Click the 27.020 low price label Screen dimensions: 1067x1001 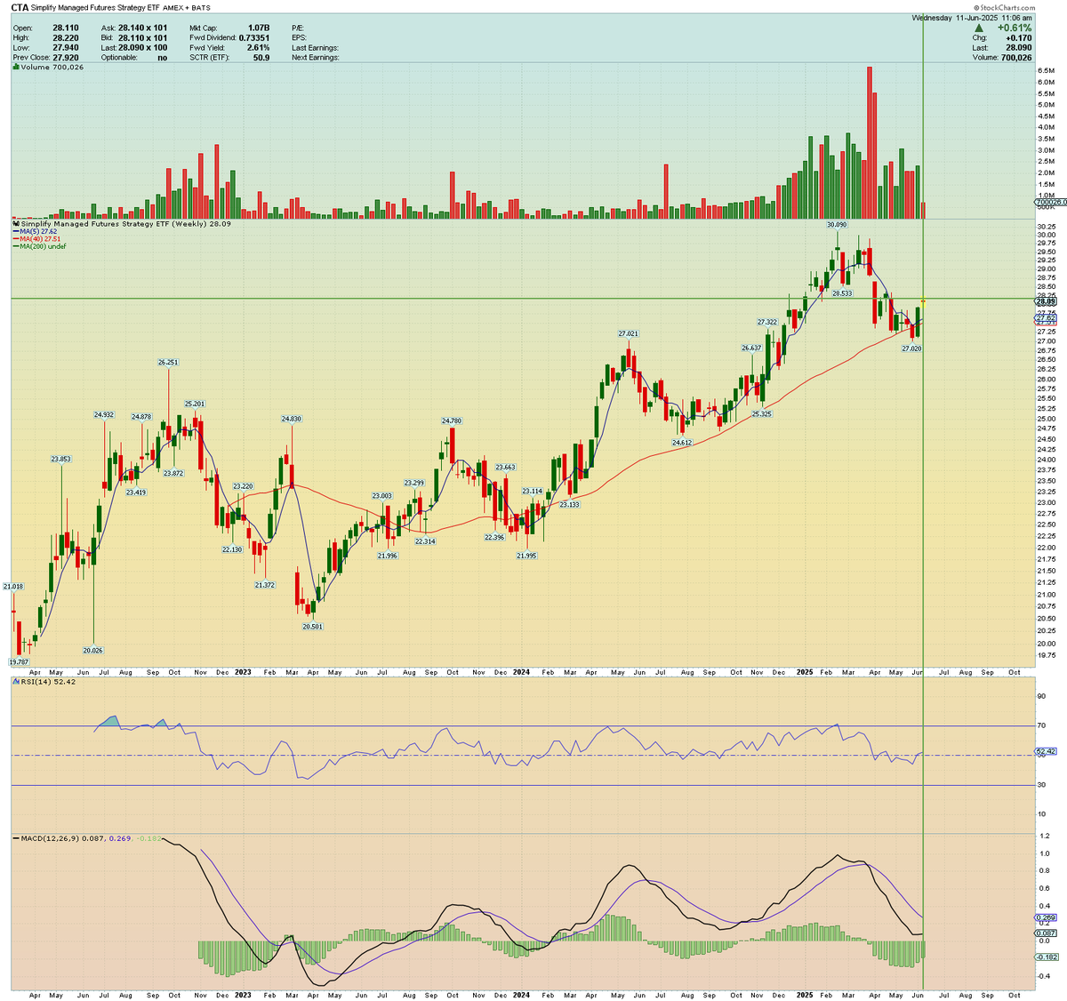click(911, 348)
